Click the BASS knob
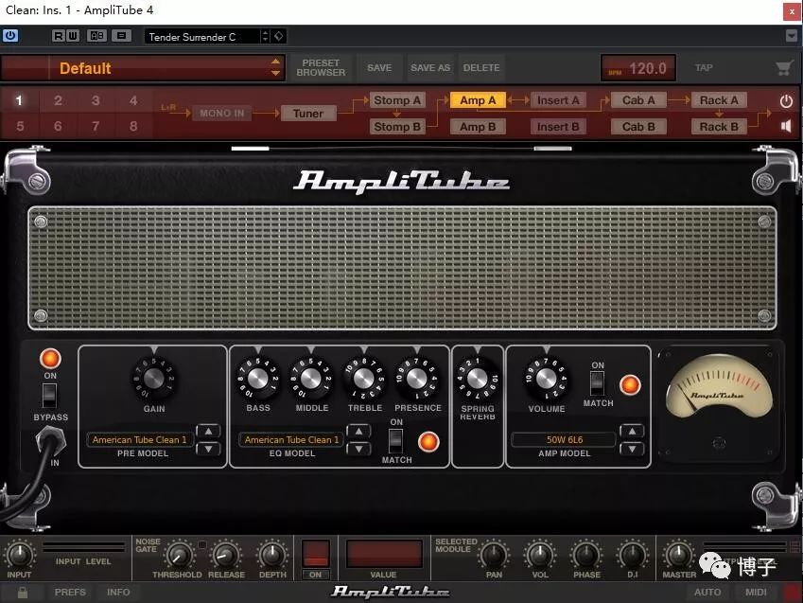This screenshot has width=803, height=603. 257,379
